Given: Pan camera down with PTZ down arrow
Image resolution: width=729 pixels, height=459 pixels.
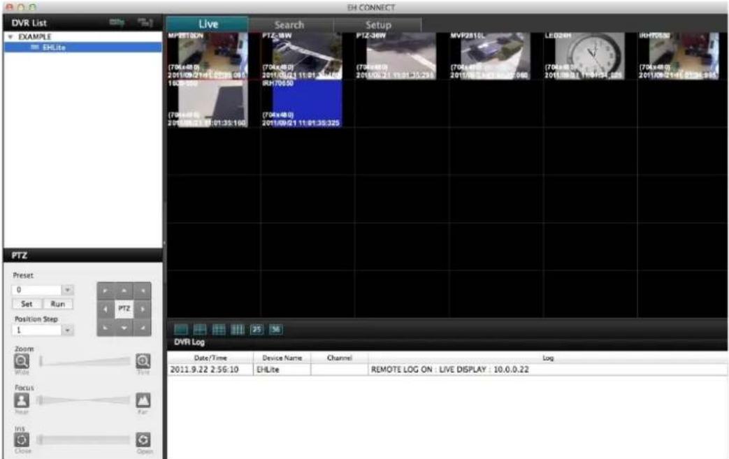Looking at the screenshot, I should [124, 328].
